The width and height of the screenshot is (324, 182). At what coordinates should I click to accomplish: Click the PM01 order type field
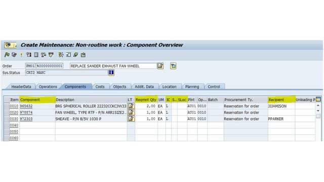pyautogui.click(x=30, y=66)
